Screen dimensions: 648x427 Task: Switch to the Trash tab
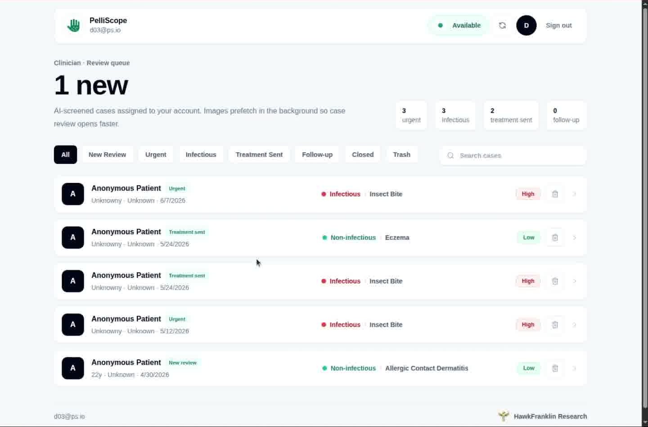[401, 154]
